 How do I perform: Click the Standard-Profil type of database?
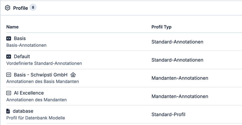pos(168,114)
